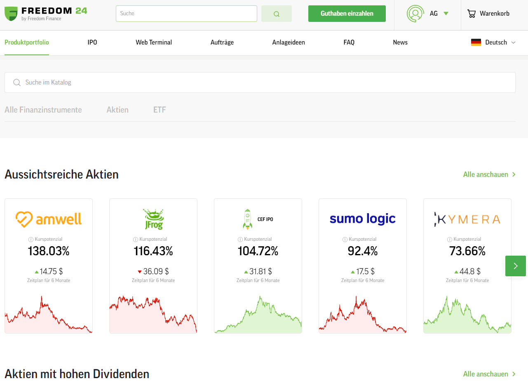Click the Guthaben einzahlen button
Viewport: 528px width, 381px height.
[x=347, y=14]
